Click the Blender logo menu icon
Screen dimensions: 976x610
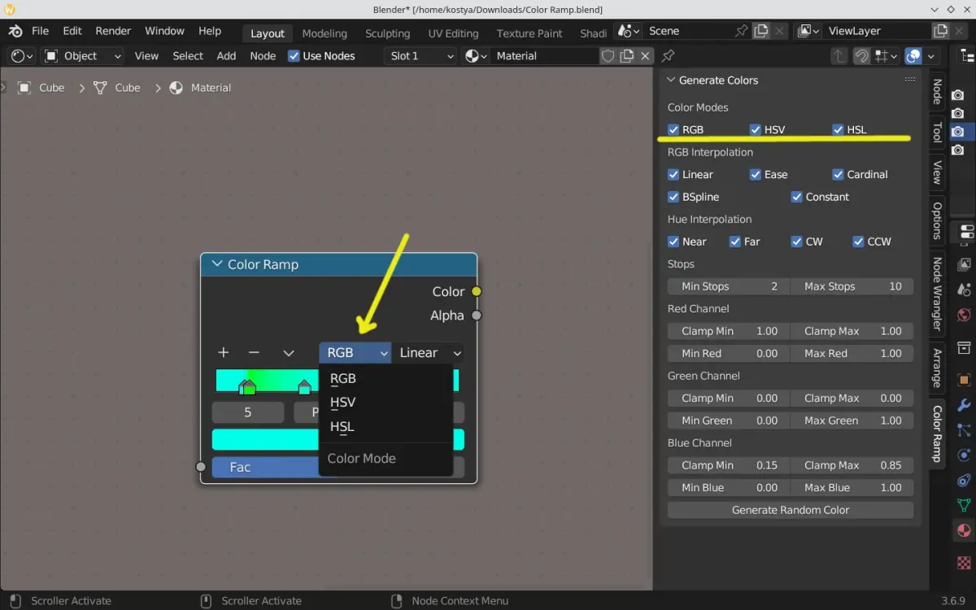pyautogui.click(x=15, y=31)
